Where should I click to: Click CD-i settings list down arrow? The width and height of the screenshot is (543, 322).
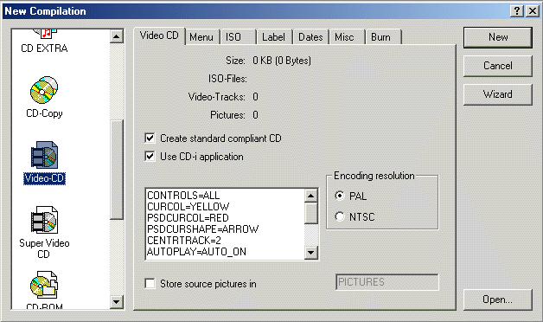[x=311, y=253]
